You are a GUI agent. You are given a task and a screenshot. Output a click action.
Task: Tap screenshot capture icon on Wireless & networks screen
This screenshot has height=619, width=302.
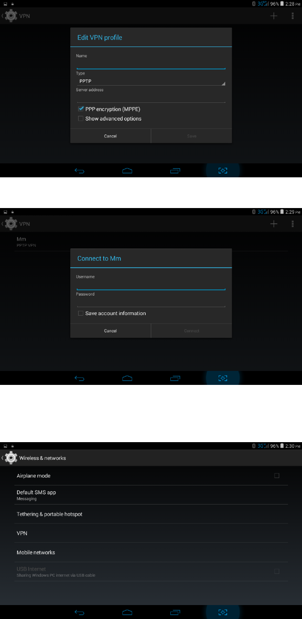click(223, 612)
